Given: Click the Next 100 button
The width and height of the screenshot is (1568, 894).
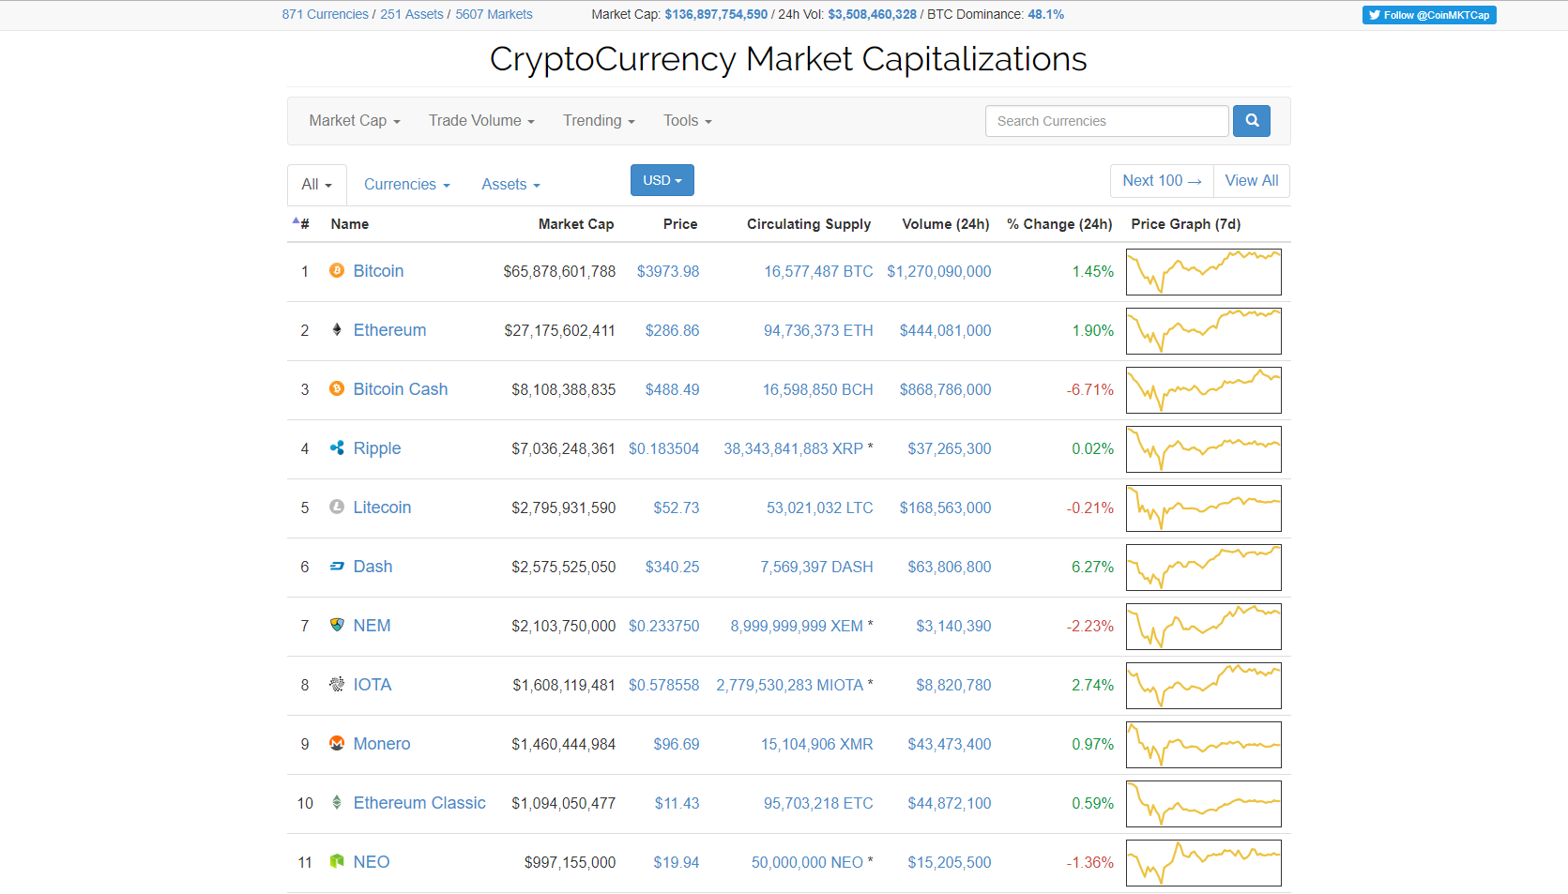Looking at the screenshot, I should coord(1162,181).
